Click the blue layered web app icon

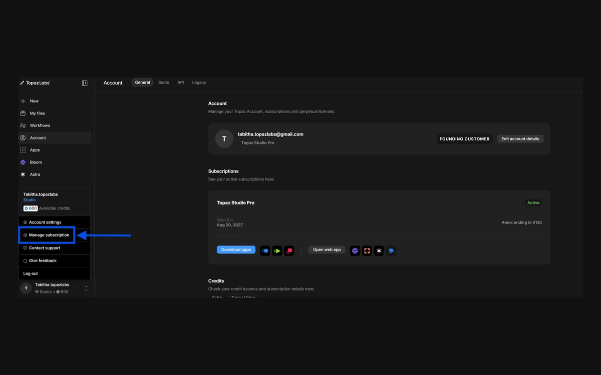(x=391, y=250)
